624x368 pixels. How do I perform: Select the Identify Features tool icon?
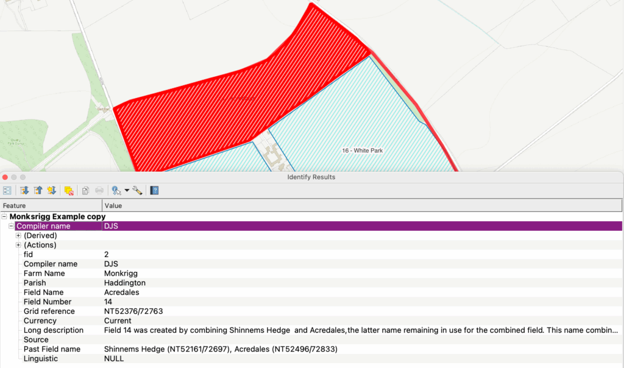point(116,191)
